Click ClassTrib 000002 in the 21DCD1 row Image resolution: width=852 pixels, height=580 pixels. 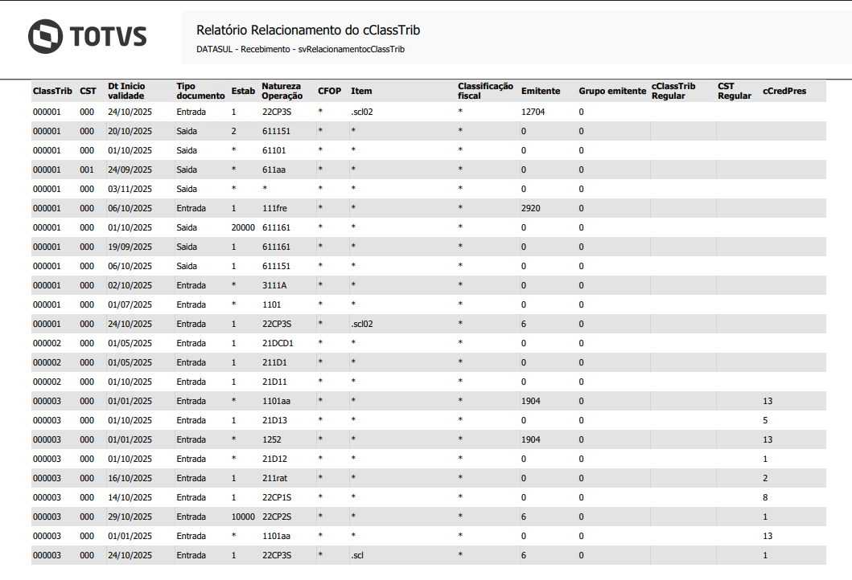click(47, 344)
